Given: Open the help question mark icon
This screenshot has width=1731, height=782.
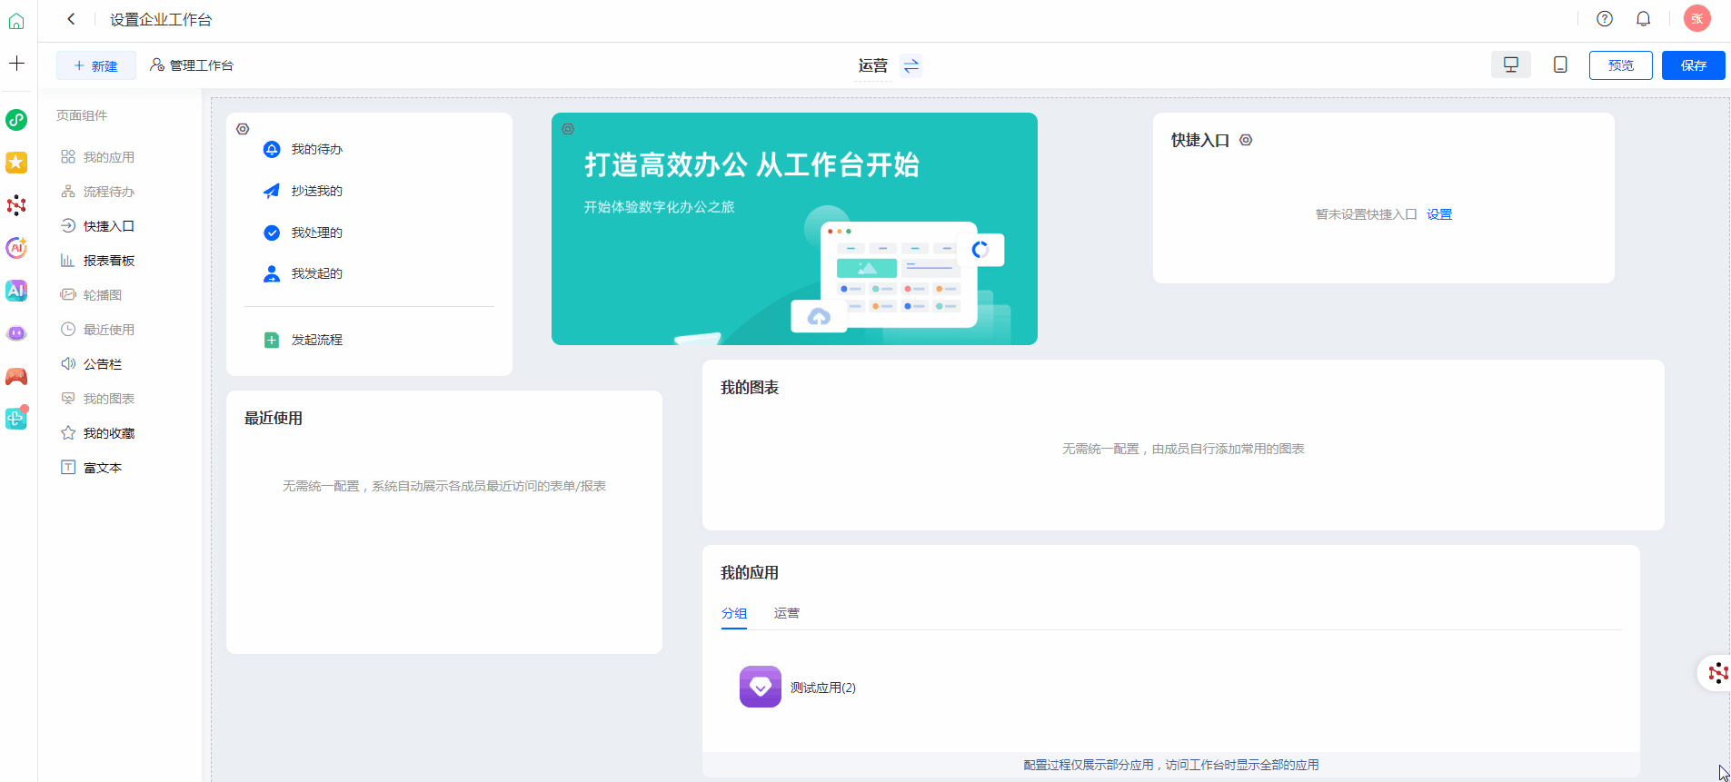Looking at the screenshot, I should [x=1605, y=19].
